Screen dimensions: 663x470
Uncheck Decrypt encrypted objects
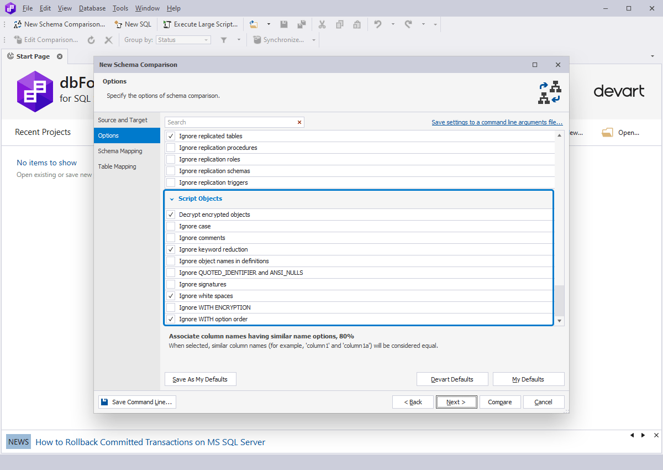click(171, 215)
